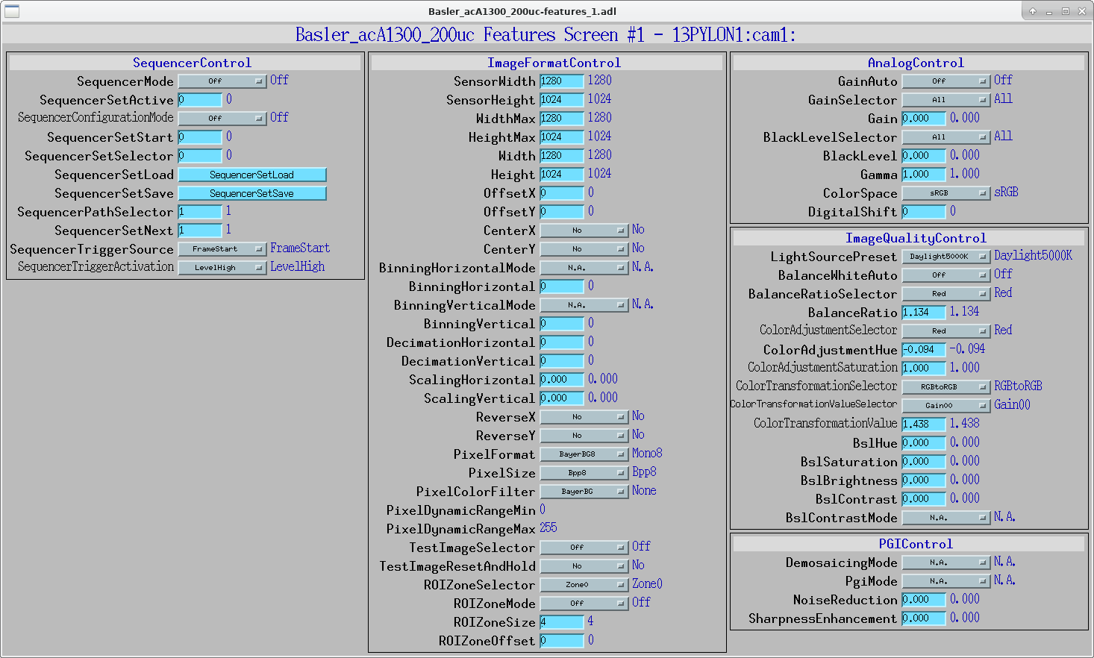Open the TestImageSelector dropdown
Viewport: 1094px width, 658px height.
584,547
